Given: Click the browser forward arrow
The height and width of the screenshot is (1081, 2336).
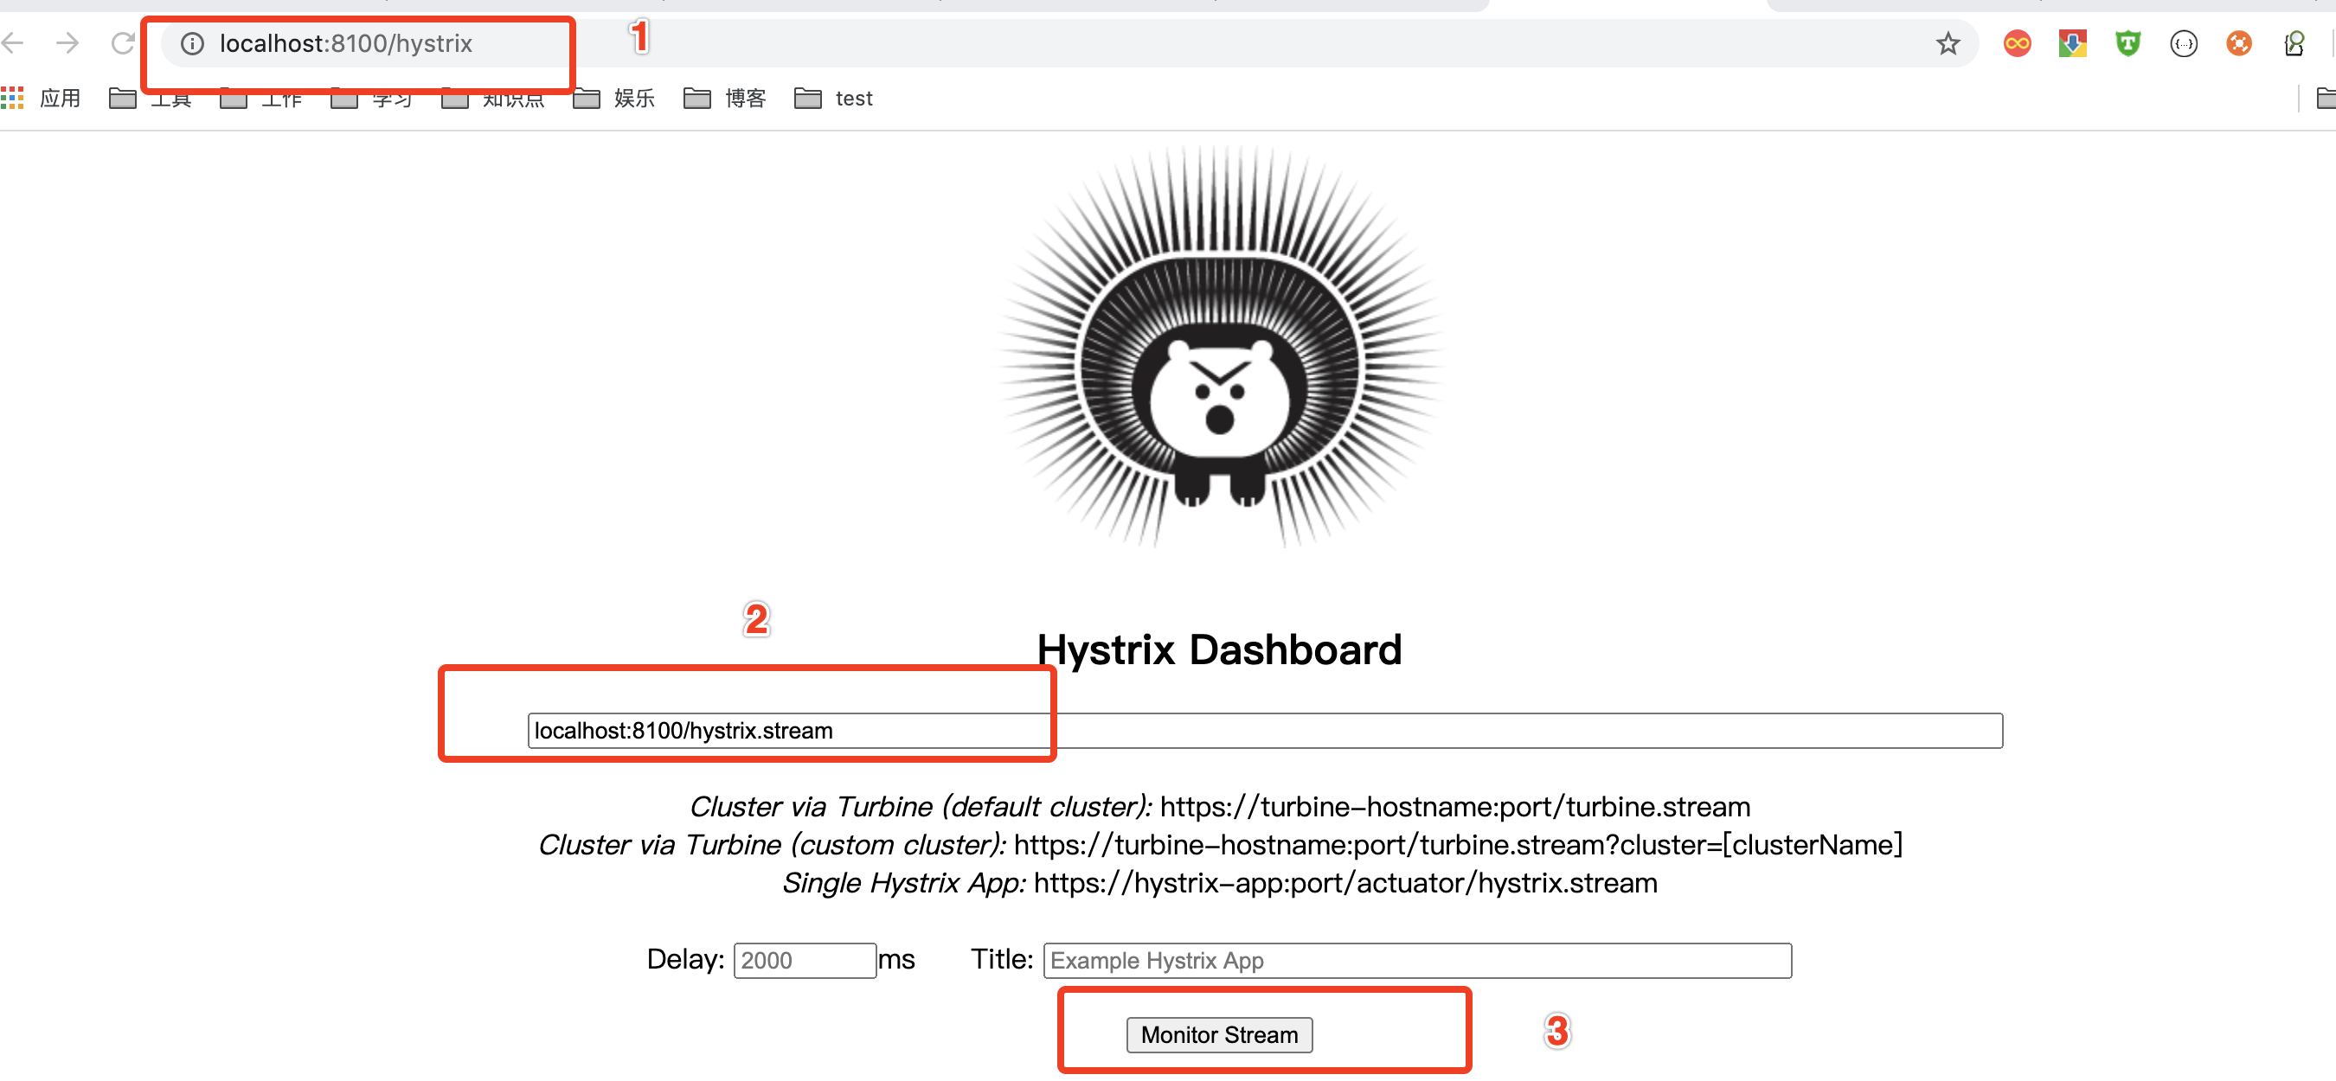Looking at the screenshot, I should point(67,42).
